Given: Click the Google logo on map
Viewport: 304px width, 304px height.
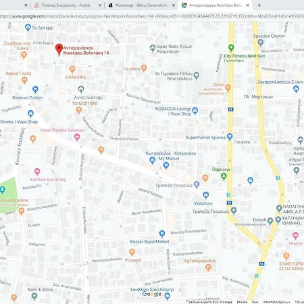Looking at the screenshot, I should 152,294.
